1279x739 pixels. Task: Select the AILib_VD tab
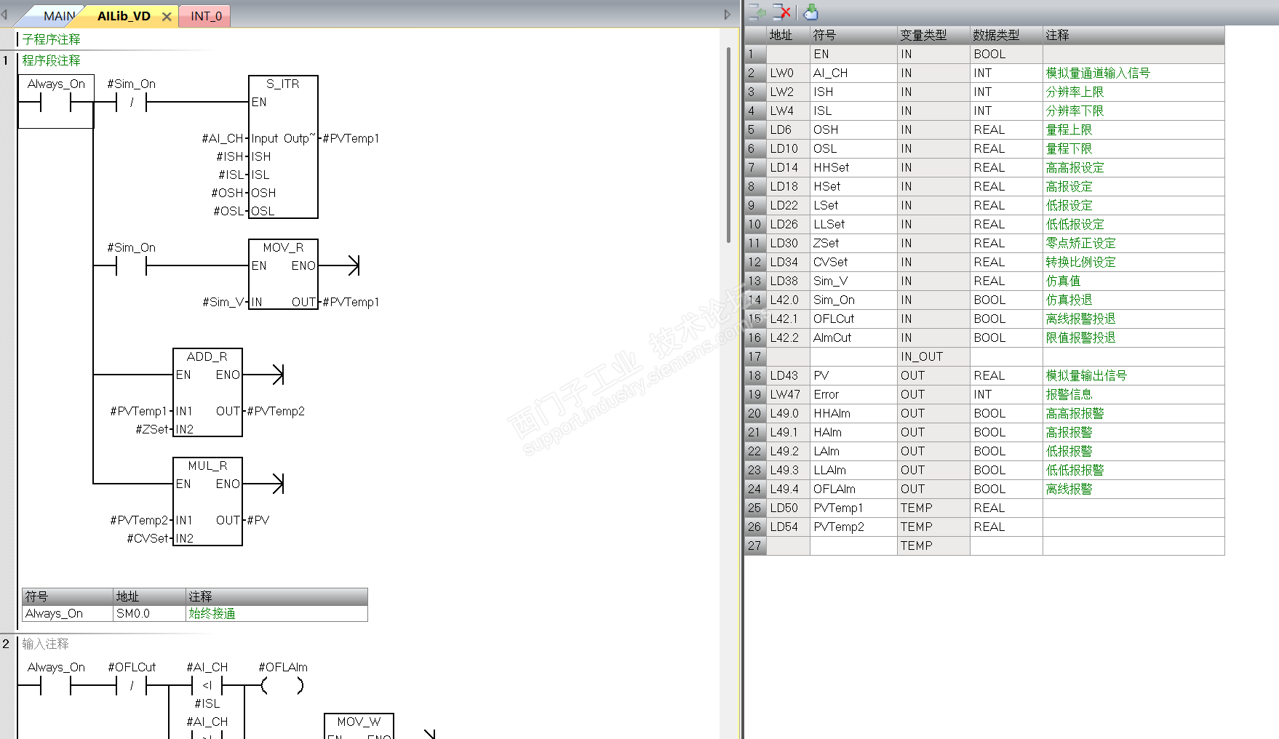tap(124, 16)
